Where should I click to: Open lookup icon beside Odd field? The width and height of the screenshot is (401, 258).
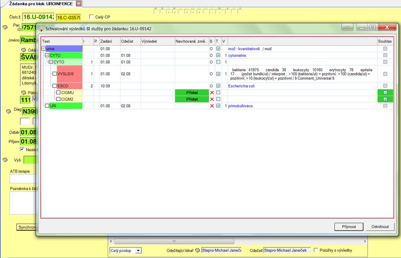pos(23,50)
